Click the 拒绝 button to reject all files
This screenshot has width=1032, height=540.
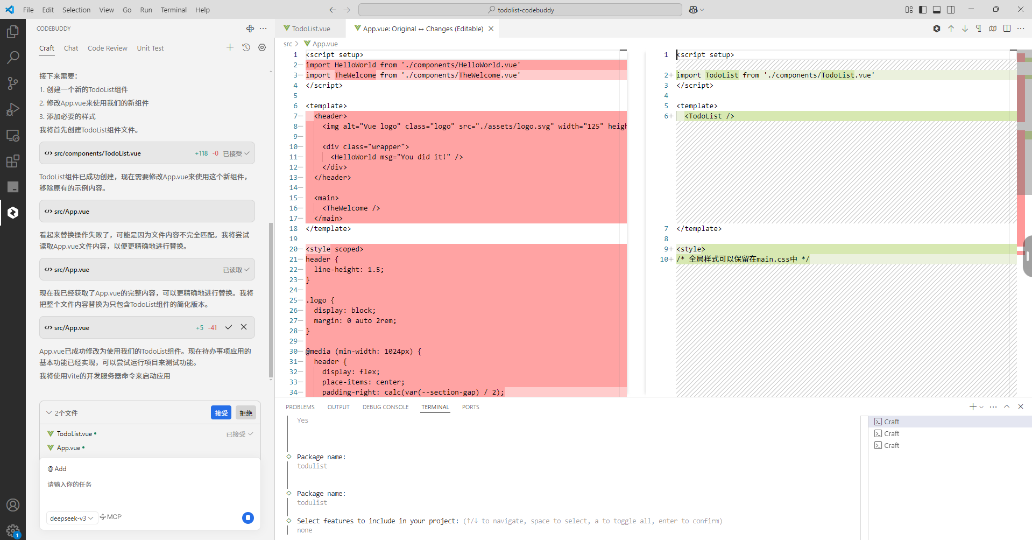[246, 413]
